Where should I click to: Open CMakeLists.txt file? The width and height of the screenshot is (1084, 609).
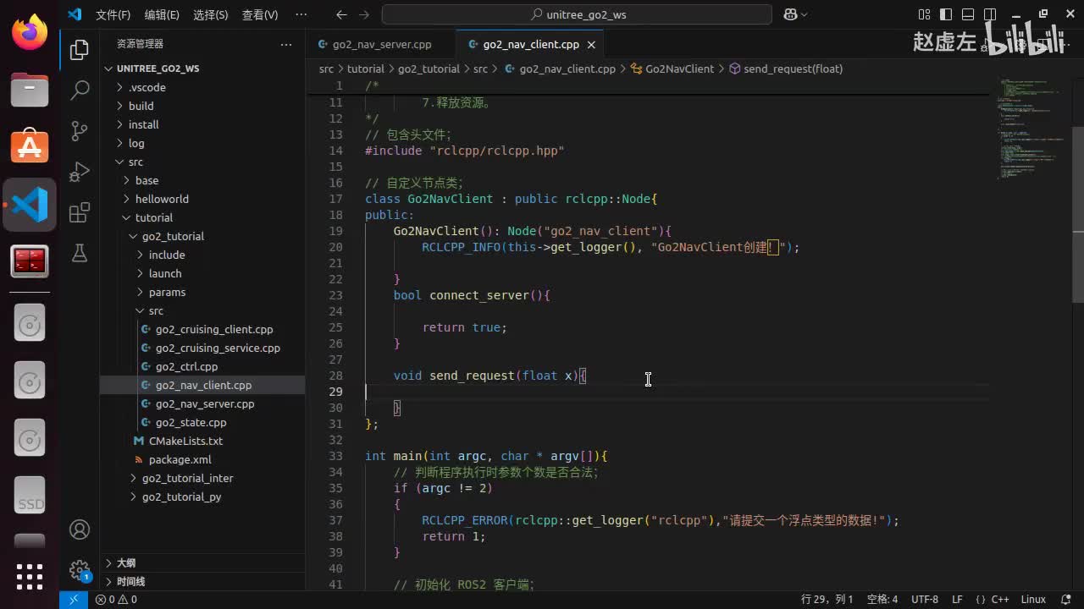[202, 441]
